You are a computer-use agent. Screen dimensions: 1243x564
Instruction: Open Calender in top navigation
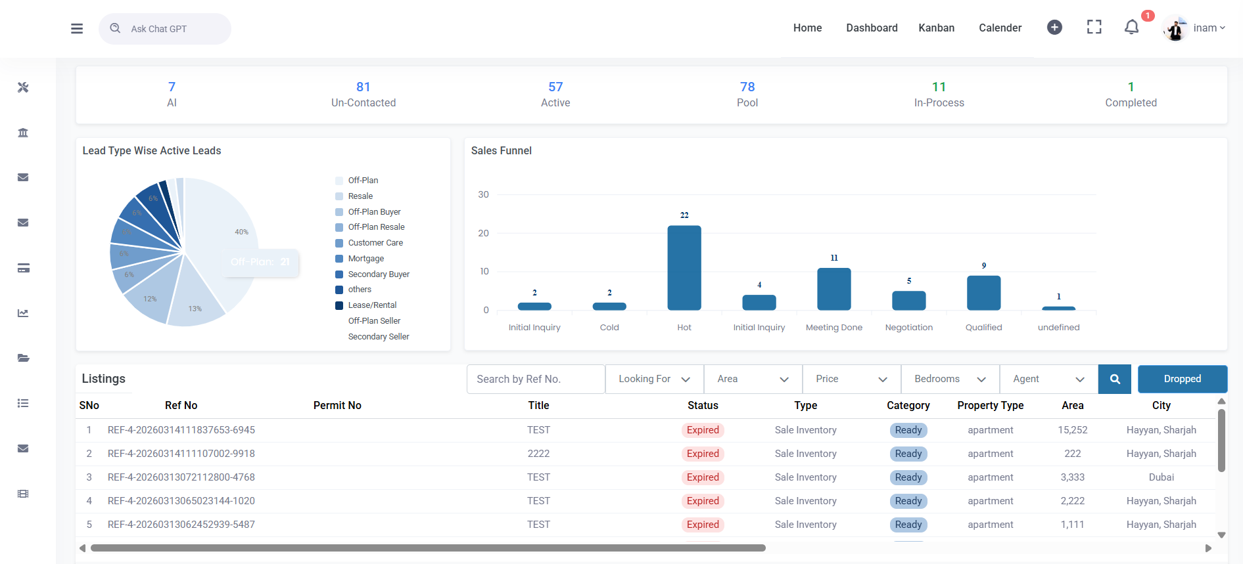tap(1000, 28)
